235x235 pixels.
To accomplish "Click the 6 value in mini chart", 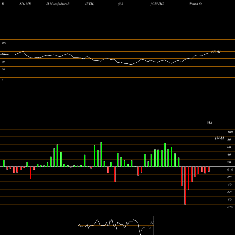I will [150, 228].
